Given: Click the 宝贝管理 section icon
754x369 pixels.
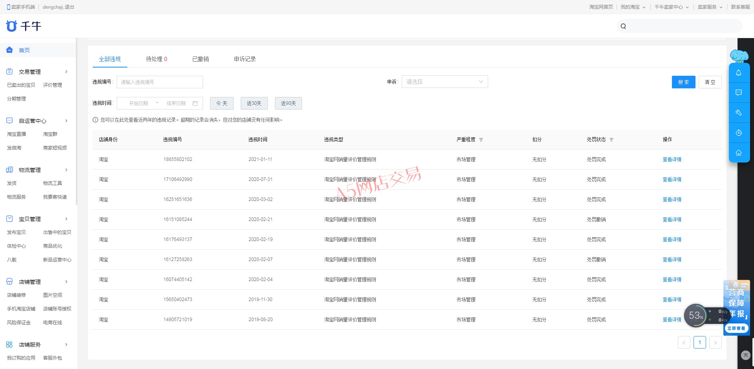Looking at the screenshot, I should coord(9,219).
